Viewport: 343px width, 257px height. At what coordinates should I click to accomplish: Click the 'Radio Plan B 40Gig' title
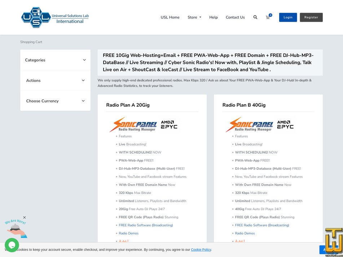tap(244, 105)
